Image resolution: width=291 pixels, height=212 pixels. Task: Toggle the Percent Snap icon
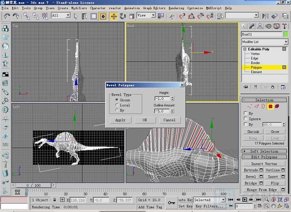tap(200, 16)
